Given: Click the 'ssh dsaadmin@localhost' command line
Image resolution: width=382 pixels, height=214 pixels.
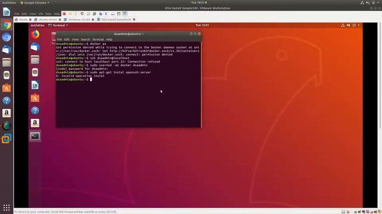Looking at the screenshot, I should [x=110, y=58].
